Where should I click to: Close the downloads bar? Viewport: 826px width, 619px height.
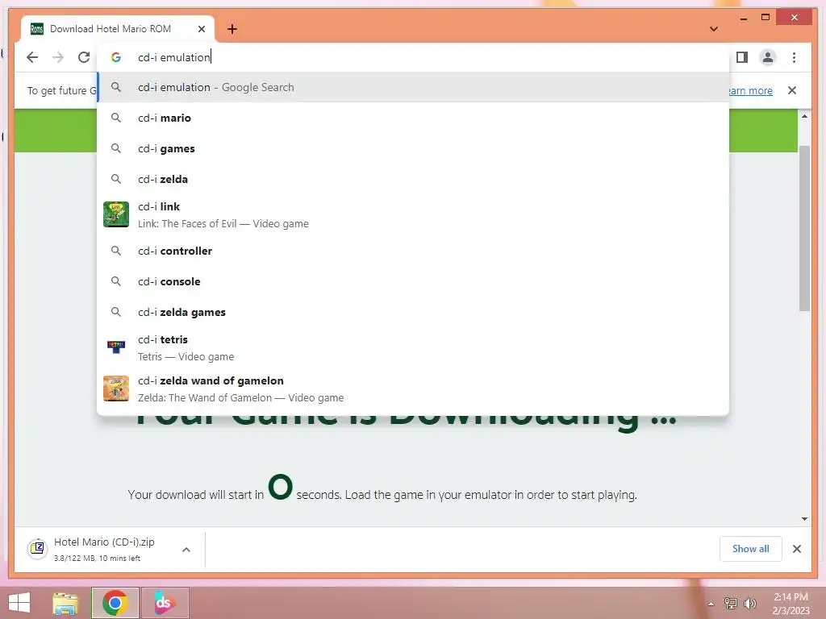point(796,549)
